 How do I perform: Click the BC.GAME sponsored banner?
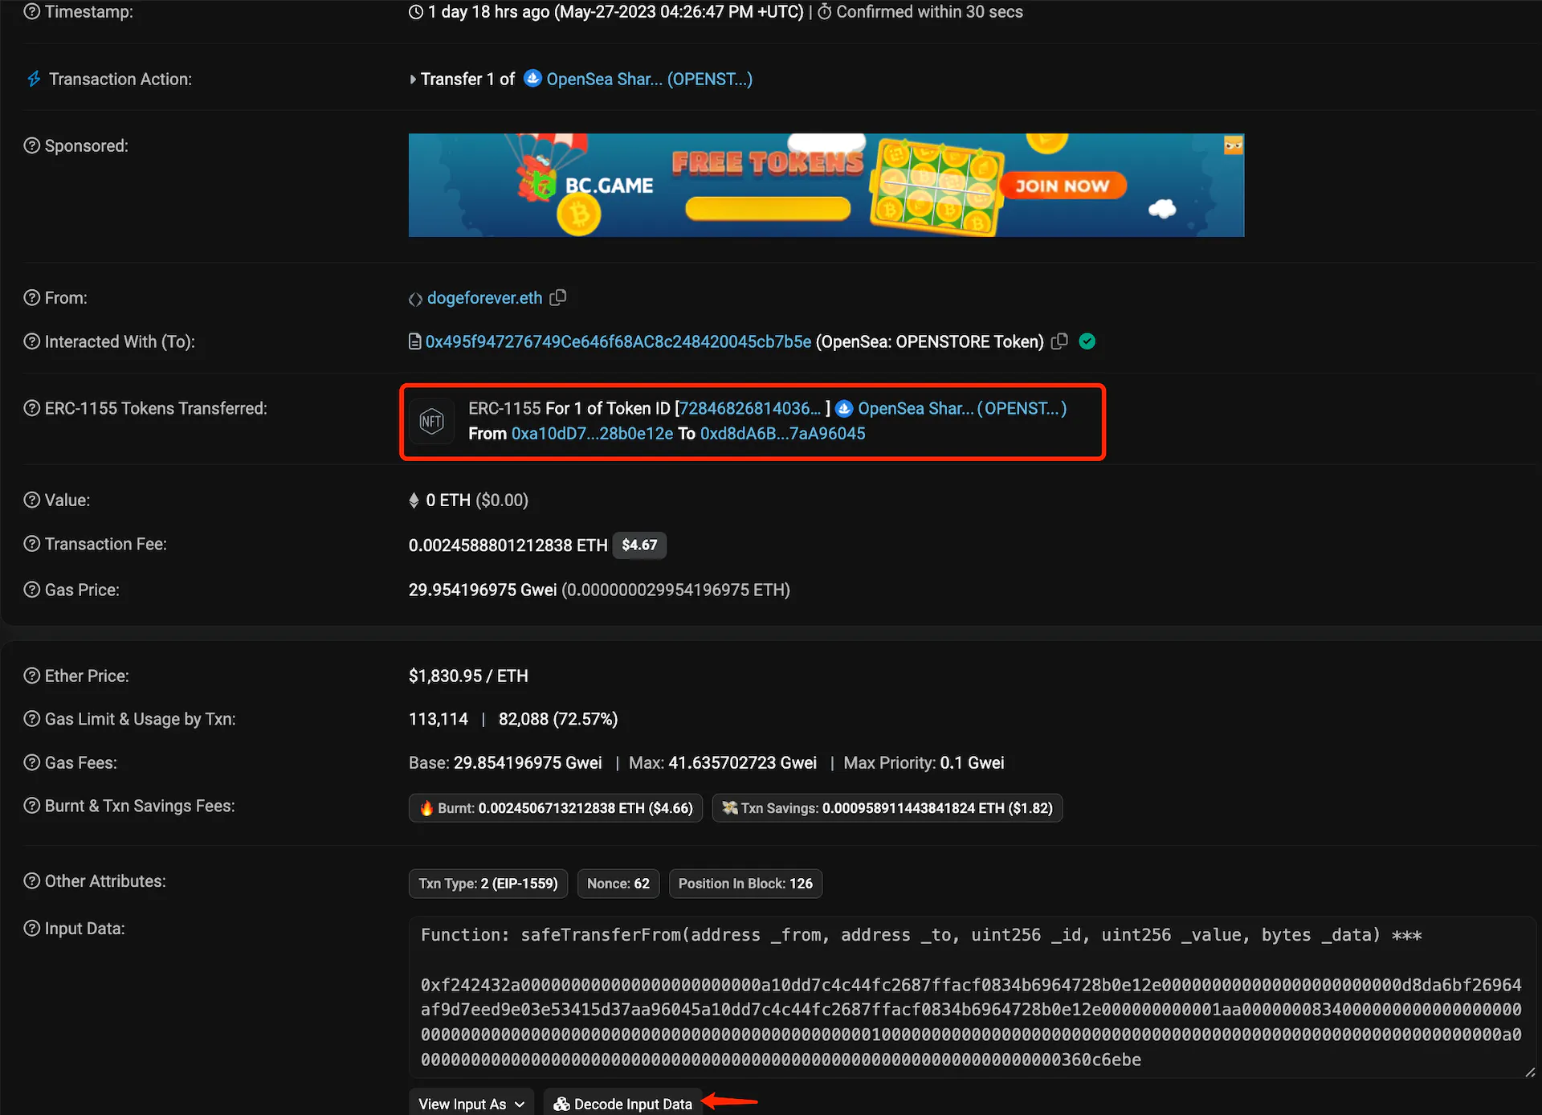tap(826, 185)
